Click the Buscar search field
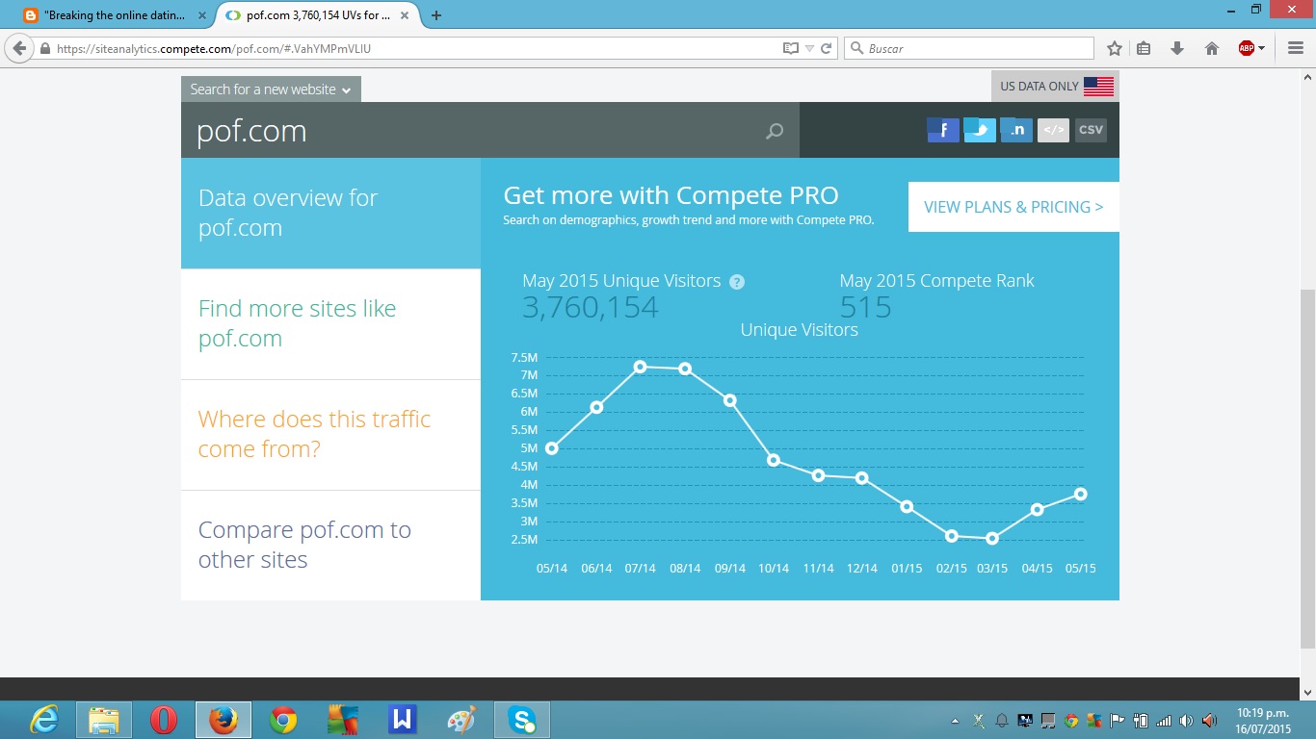This screenshot has height=739, width=1316. (x=969, y=48)
